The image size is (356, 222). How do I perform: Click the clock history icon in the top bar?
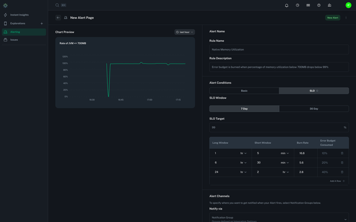(297, 5)
